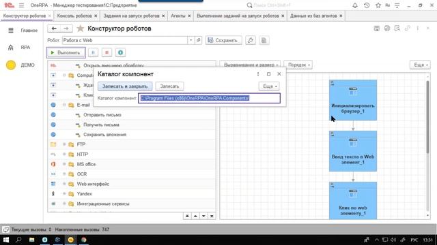
Task: Open the 1C main menu hamburger icon
Action: click(21, 5)
